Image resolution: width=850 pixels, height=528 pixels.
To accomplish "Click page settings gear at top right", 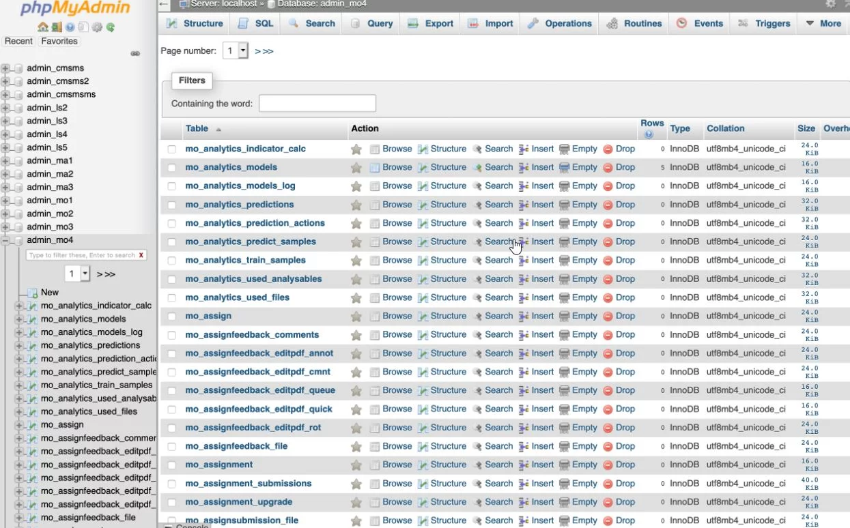I will (x=830, y=4).
